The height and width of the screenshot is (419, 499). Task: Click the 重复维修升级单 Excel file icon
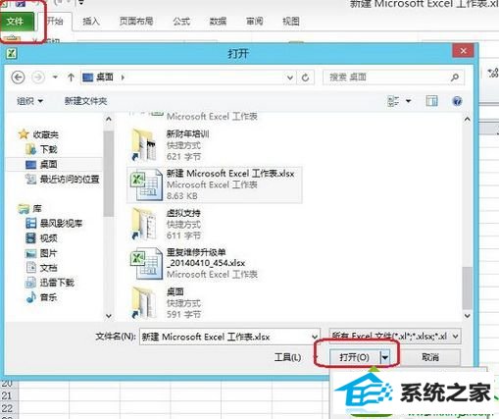[x=146, y=264]
